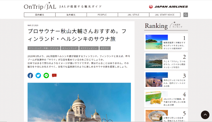Click the date MAR 25 2020
The height and width of the screenshot is (122, 212).
33,25
